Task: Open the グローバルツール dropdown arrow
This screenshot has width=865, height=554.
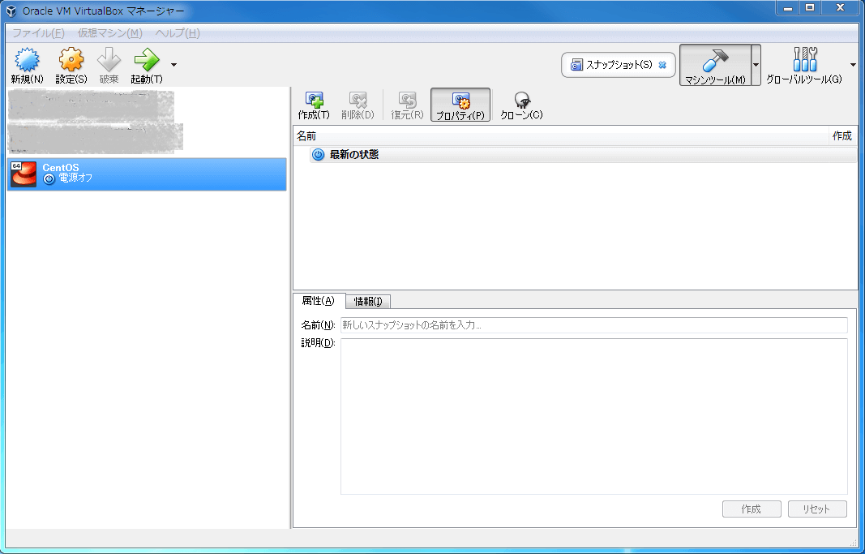Action: coord(852,65)
